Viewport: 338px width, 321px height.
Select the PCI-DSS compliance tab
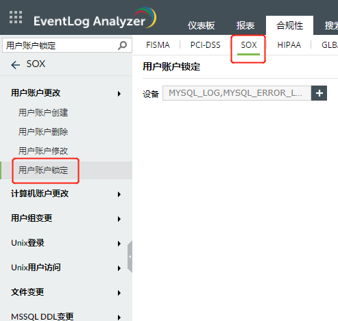pos(206,45)
